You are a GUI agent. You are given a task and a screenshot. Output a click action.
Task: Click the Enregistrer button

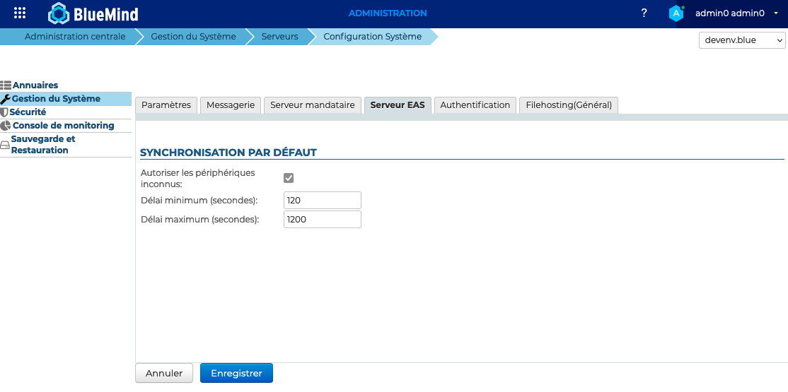(236, 374)
